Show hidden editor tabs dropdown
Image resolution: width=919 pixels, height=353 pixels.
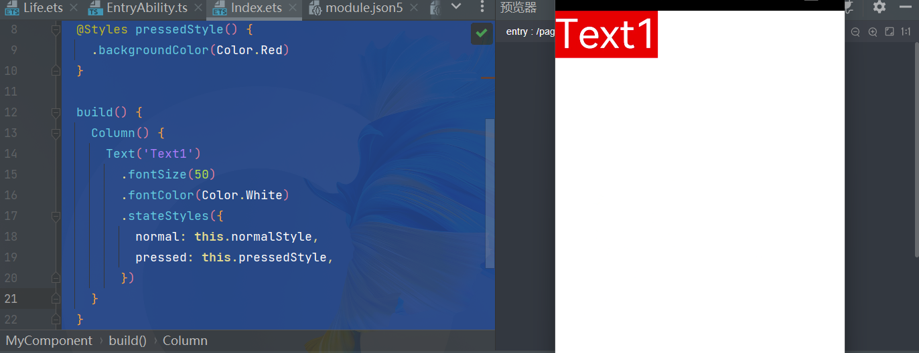pos(456,7)
